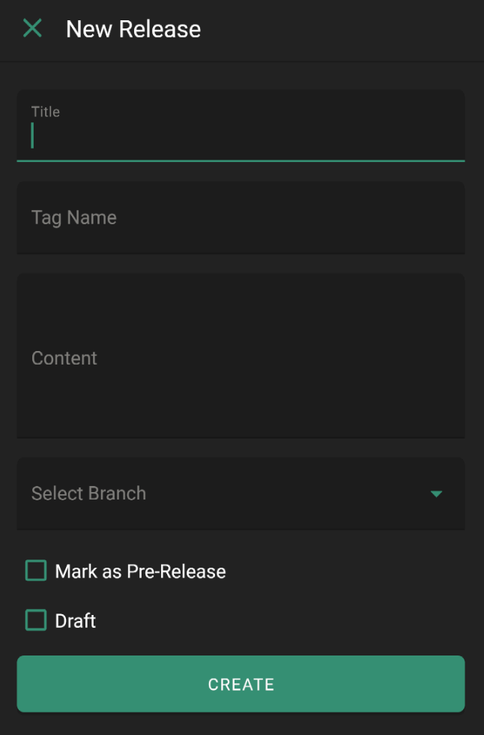Click the Select Branch placeholder text
The image size is (484, 735).
[88, 493]
